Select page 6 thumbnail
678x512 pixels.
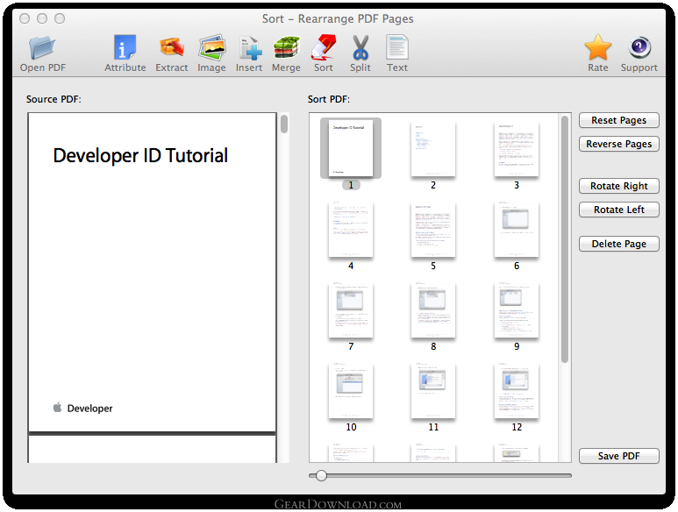coord(517,229)
